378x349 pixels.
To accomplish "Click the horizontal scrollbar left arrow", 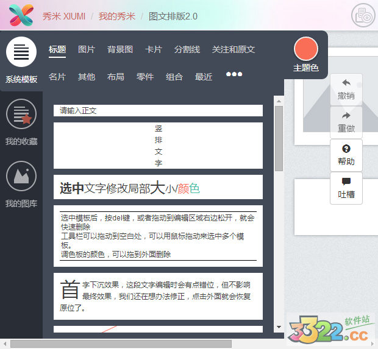I will 5,344.
